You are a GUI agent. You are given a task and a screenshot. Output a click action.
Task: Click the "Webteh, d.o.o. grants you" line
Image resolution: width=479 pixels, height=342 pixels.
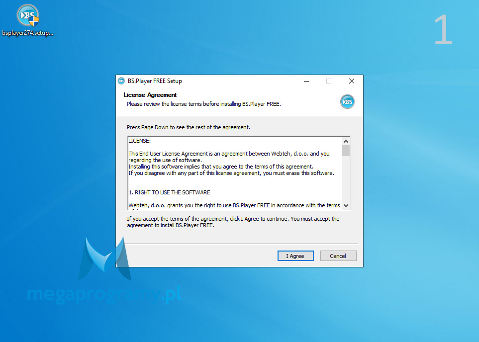tap(234, 205)
